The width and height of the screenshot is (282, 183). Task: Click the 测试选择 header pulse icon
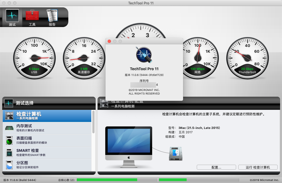9,103
